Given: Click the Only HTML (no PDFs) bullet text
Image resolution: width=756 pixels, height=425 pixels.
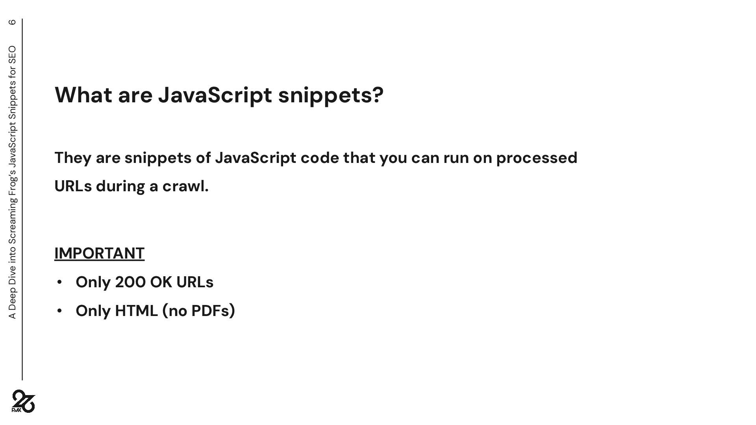Looking at the screenshot, I should [x=155, y=311].
